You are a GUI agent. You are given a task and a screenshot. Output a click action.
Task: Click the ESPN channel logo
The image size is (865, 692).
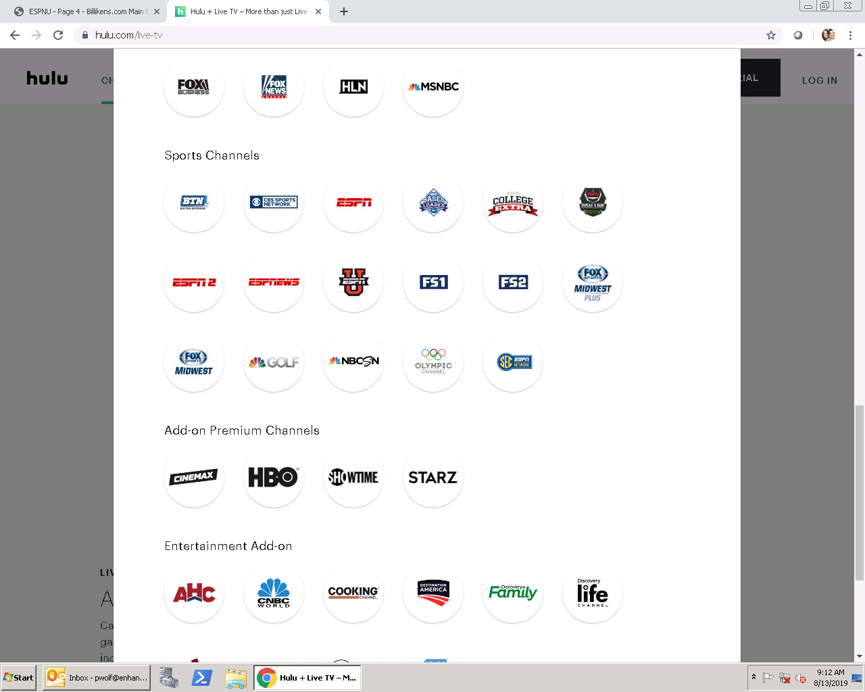[x=353, y=202]
